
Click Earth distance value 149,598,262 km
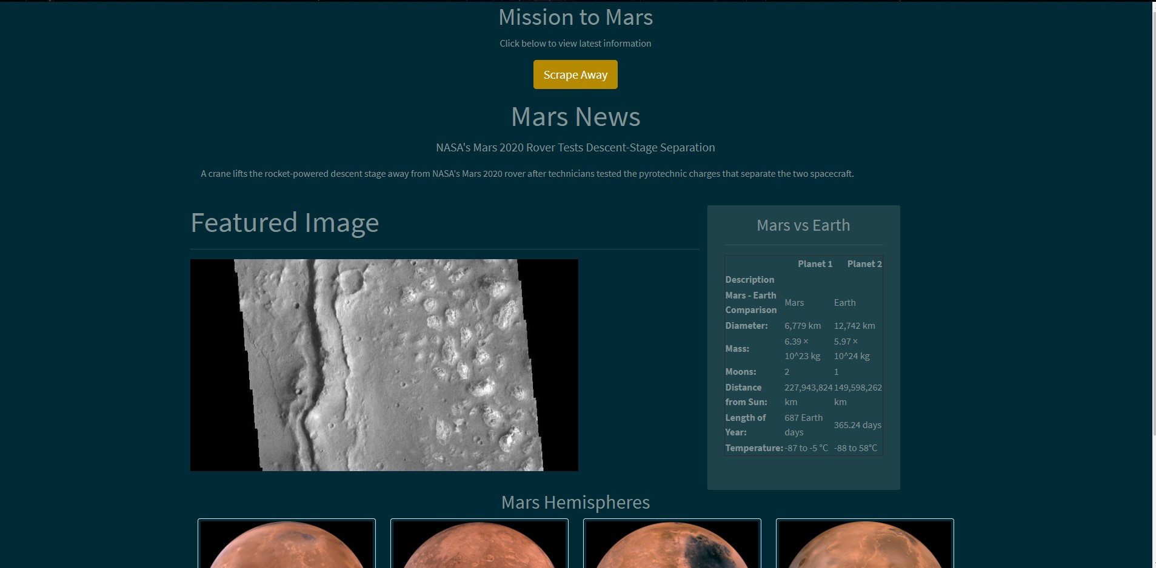(858, 395)
